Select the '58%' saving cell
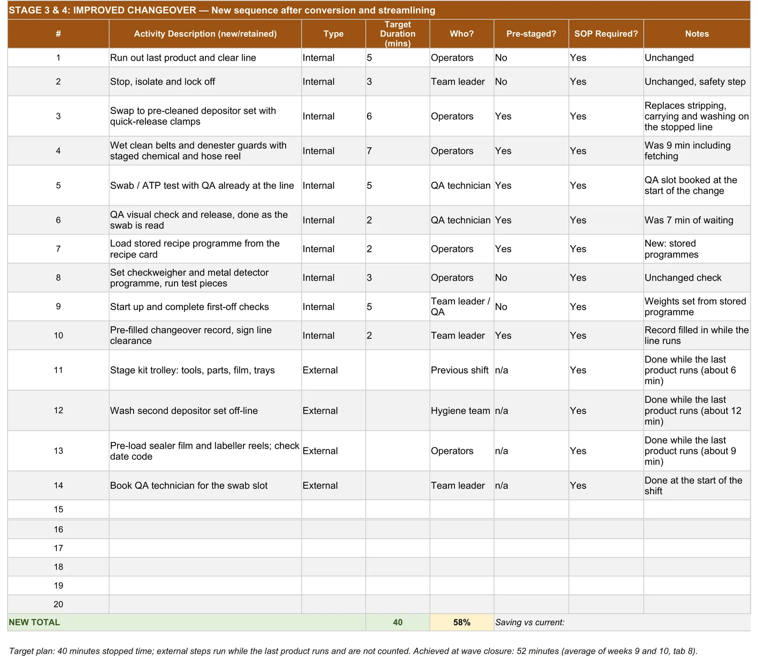758x656 pixels. coord(461,622)
